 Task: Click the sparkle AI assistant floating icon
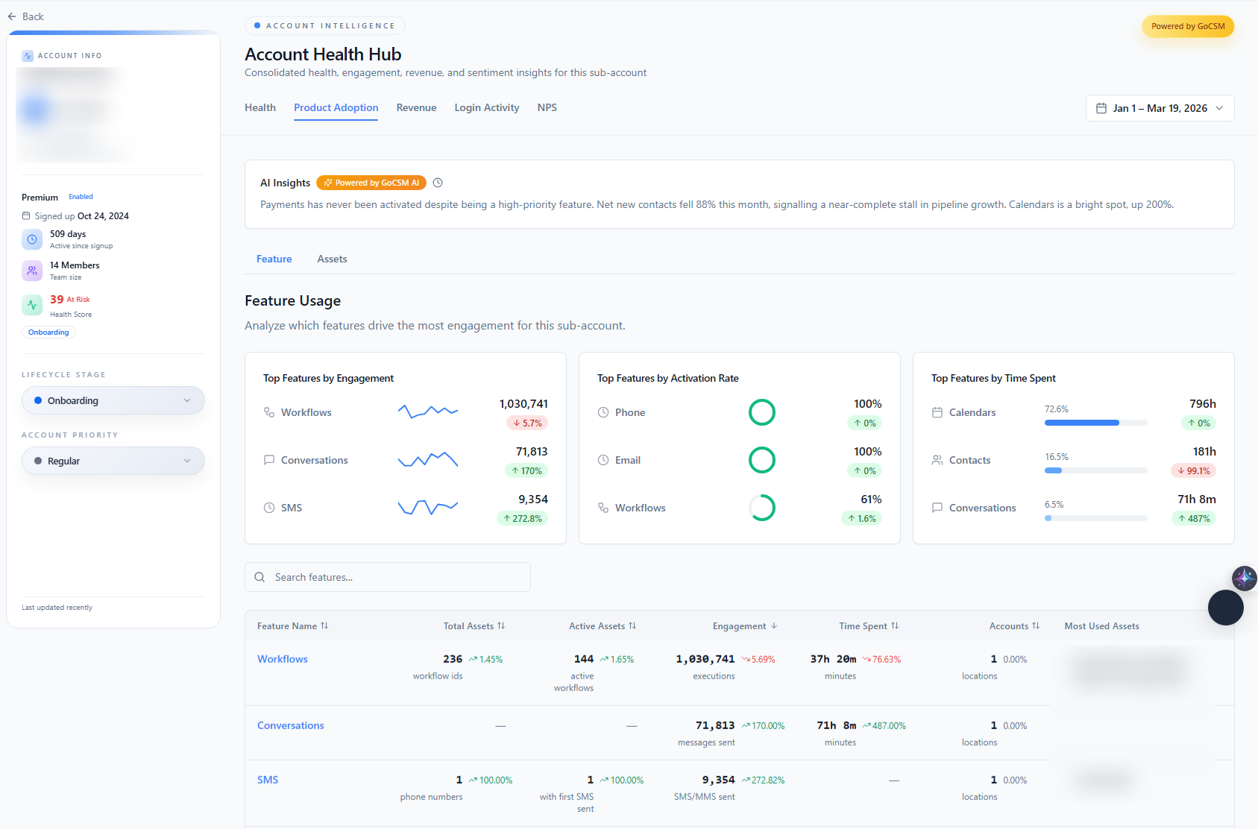(x=1244, y=578)
